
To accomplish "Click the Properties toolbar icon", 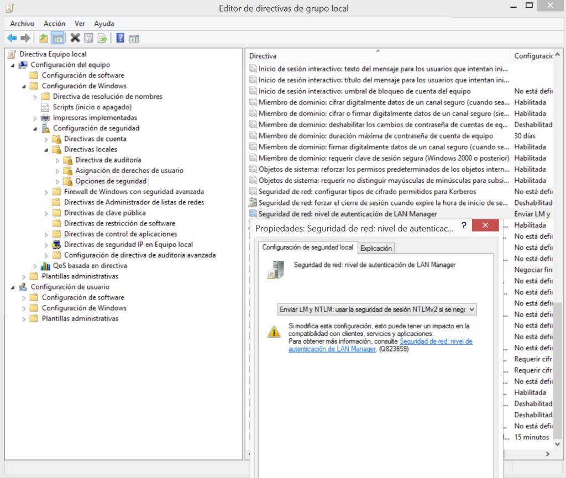I will tap(88, 38).
